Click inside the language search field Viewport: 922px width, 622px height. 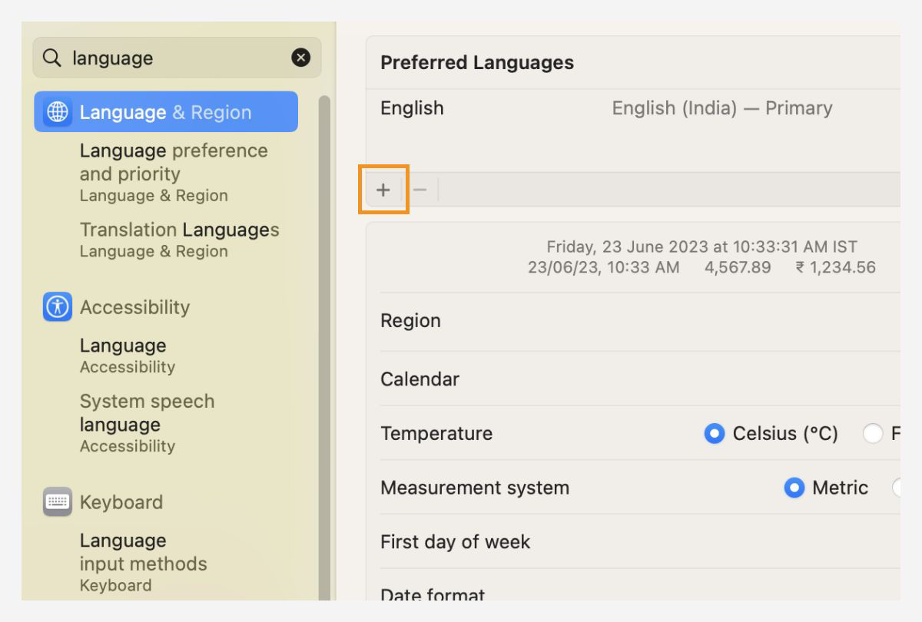click(x=154, y=58)
